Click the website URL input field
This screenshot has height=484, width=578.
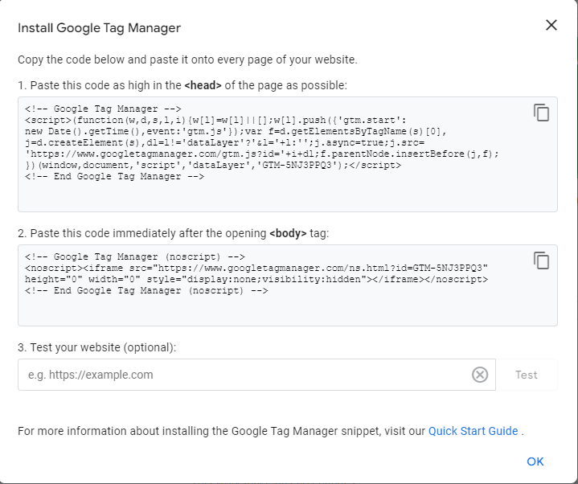[x=256, y=375]
